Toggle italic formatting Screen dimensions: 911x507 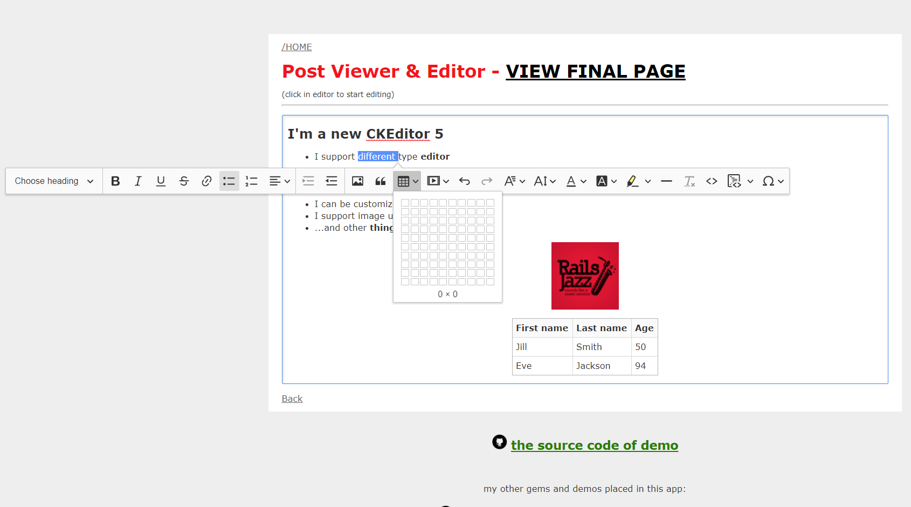pyautogui.click(x=138, y=181)
